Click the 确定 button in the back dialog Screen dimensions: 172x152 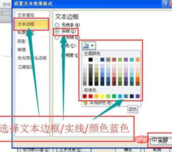pos(128,150)
